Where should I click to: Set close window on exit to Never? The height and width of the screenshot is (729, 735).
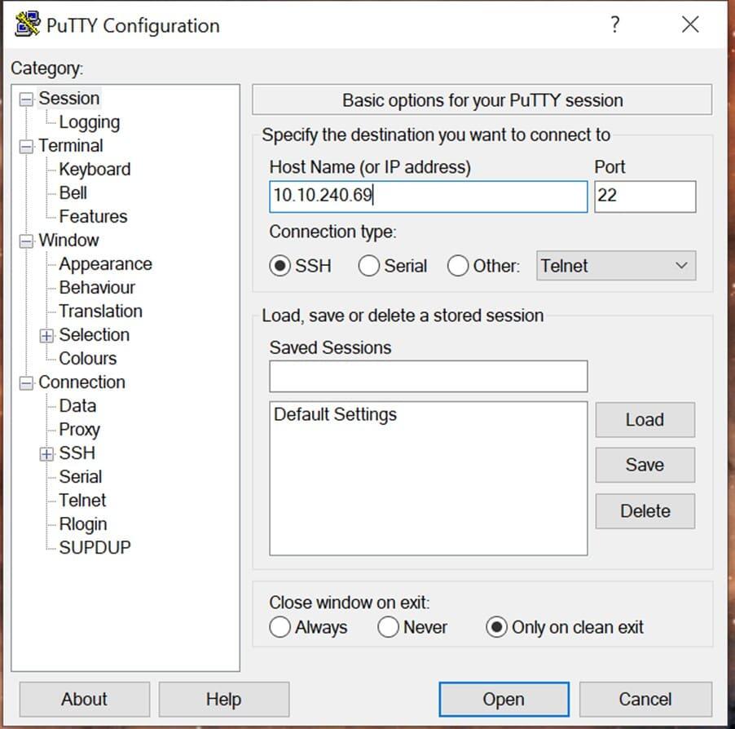click(388, 627)
